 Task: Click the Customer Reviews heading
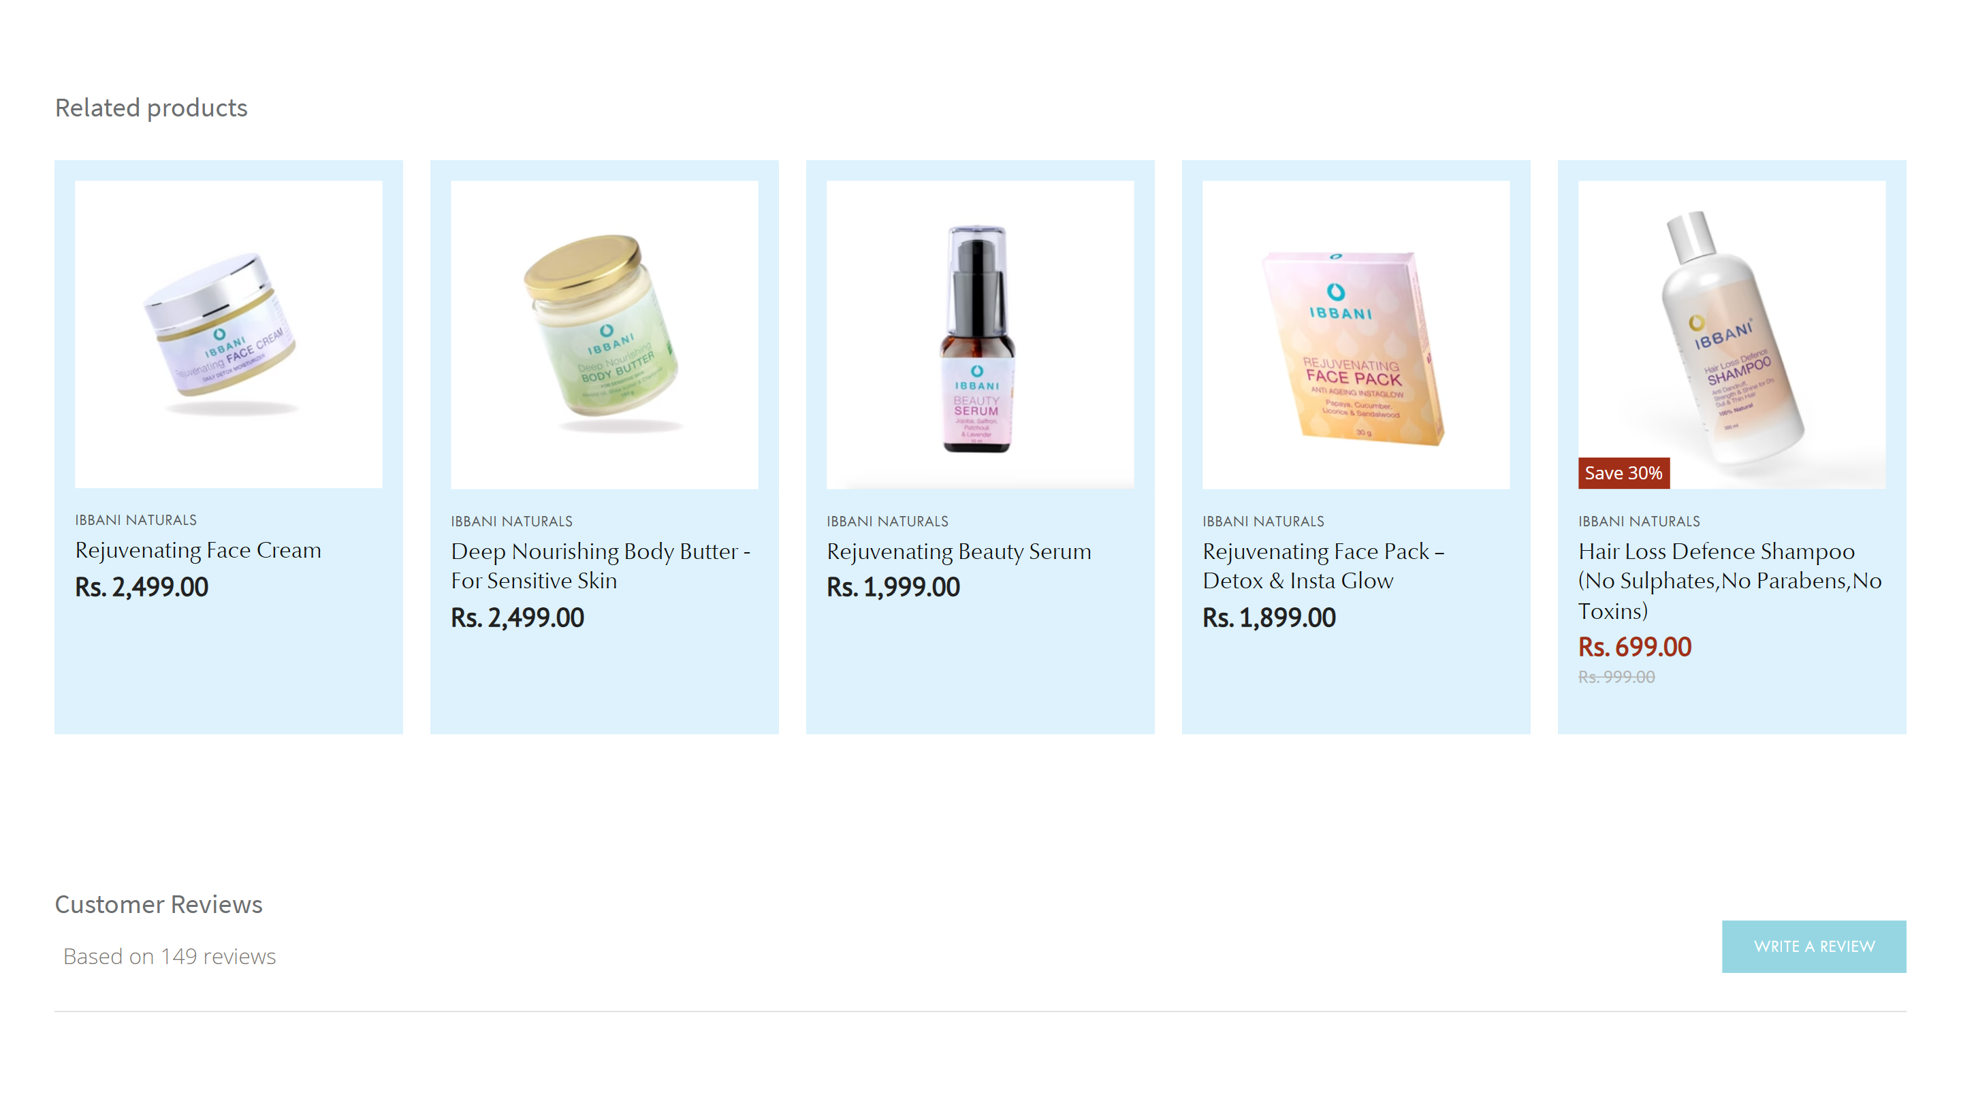[x=159, y=904]
